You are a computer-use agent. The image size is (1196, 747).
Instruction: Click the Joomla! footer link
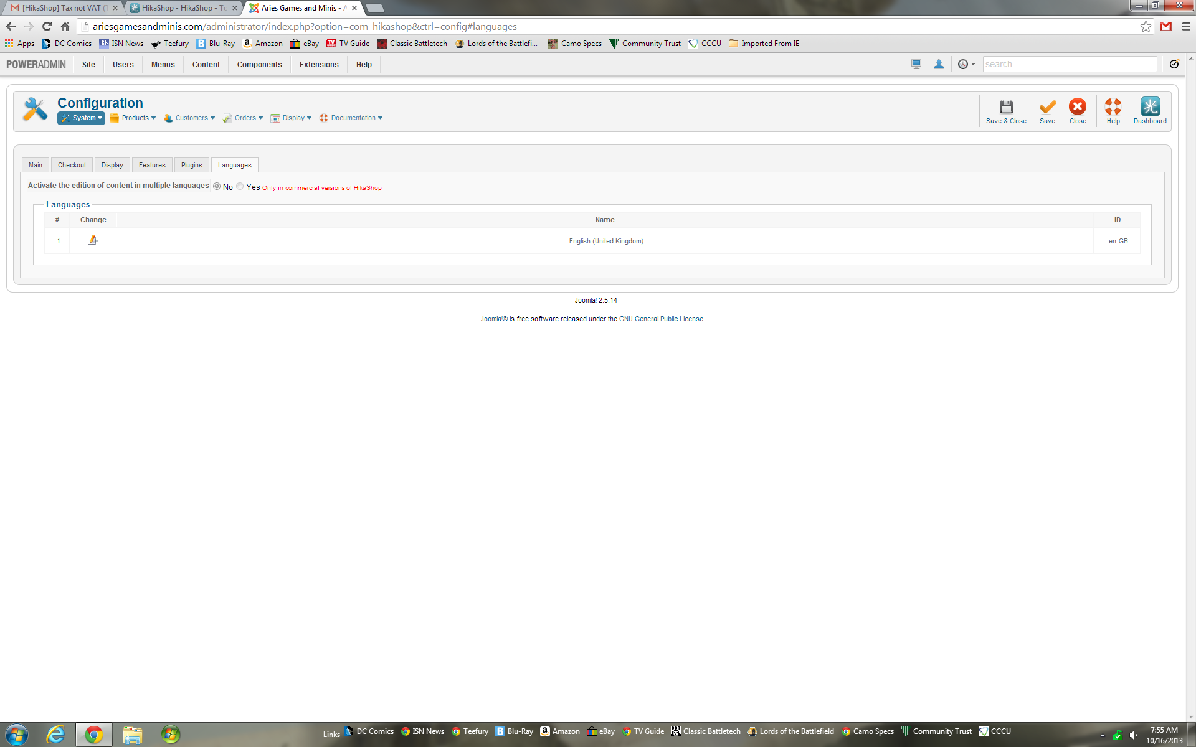click(x=494, y=319)
